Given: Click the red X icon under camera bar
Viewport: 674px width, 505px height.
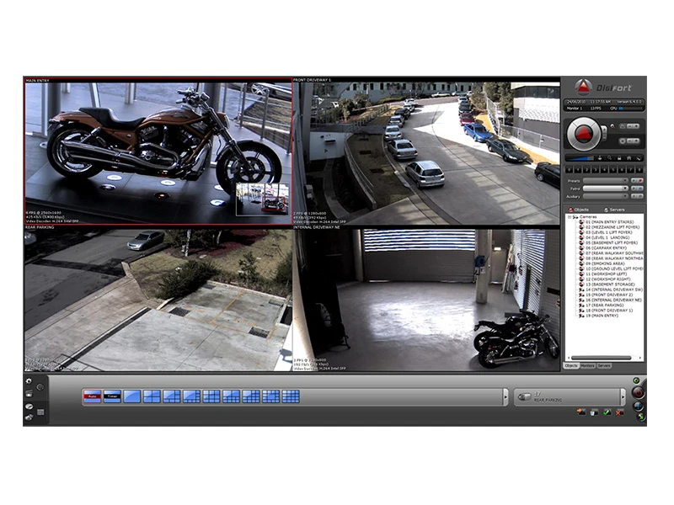Looking at the screenshot, I should tap(620, 412).
